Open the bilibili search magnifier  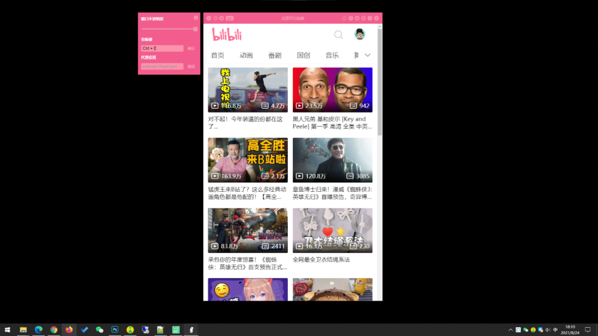click(338, 35)
